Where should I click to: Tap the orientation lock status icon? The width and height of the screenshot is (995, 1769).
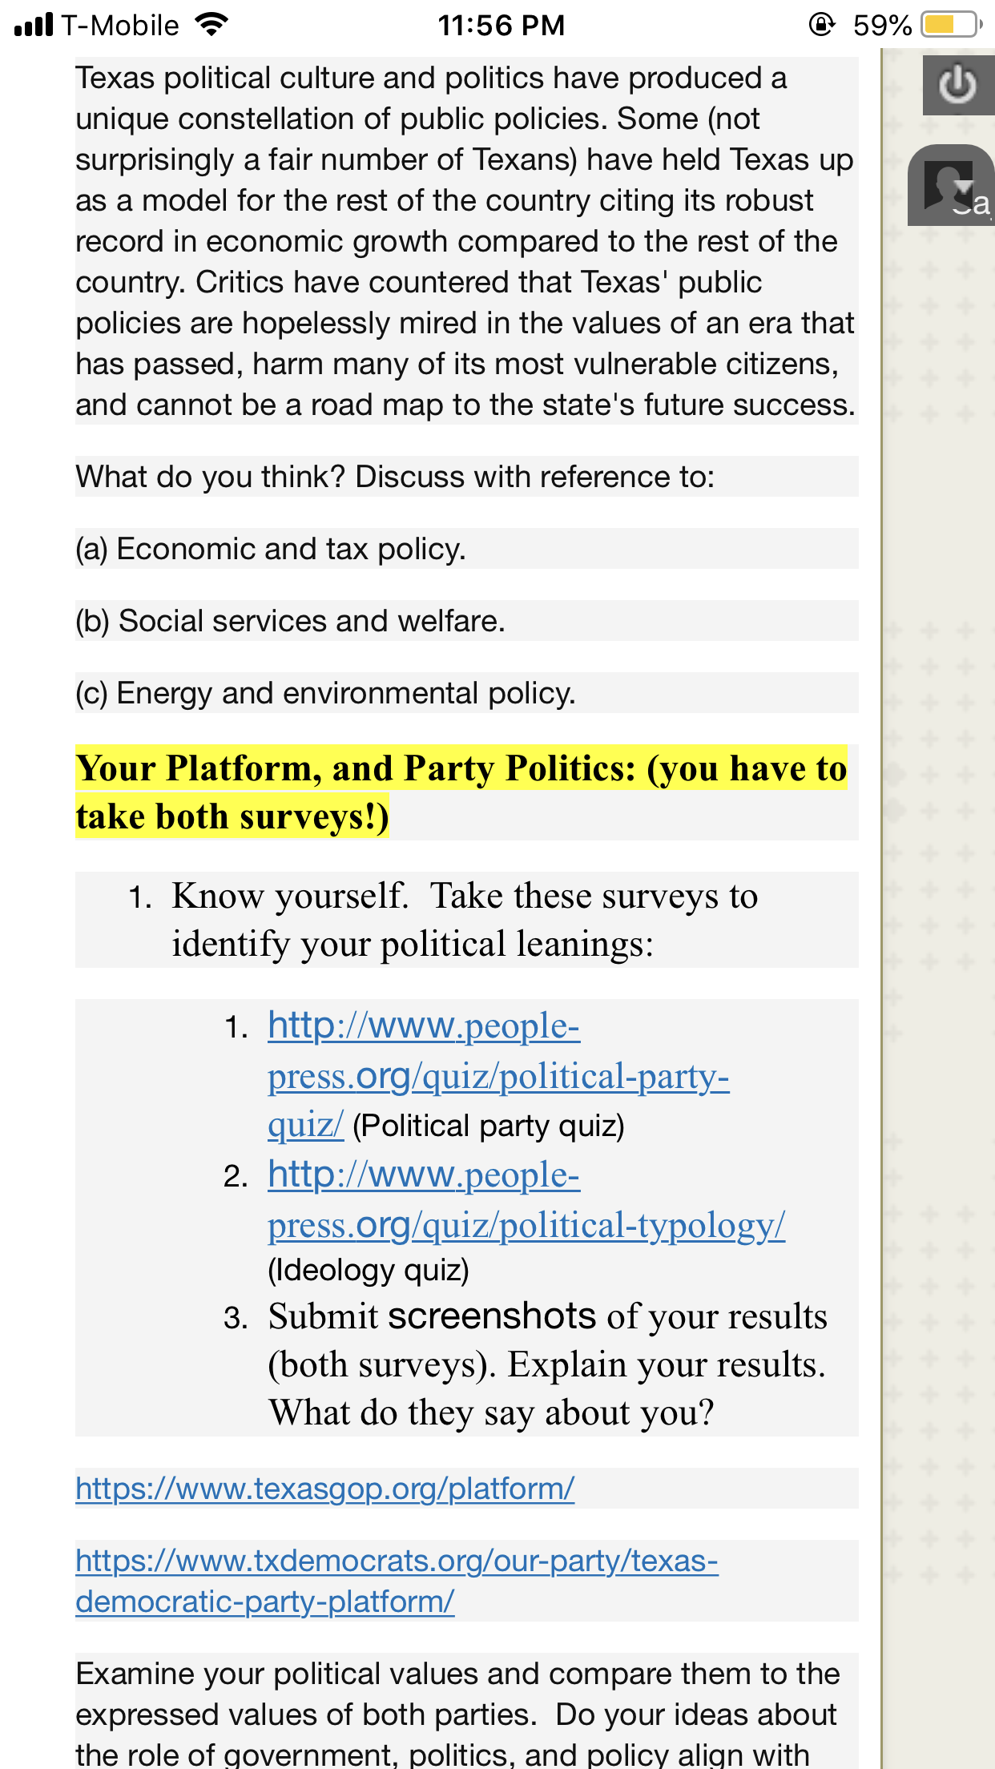pos(822,25)
